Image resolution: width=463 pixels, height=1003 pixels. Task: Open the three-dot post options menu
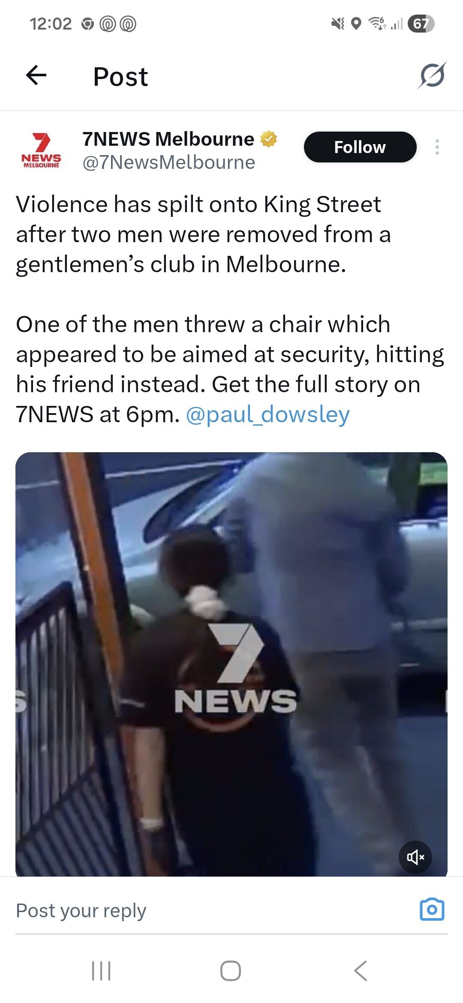[x=437, y=147]
